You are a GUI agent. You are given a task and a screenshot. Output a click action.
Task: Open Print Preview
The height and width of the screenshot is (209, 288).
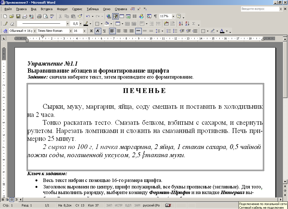tap(46, 16)
